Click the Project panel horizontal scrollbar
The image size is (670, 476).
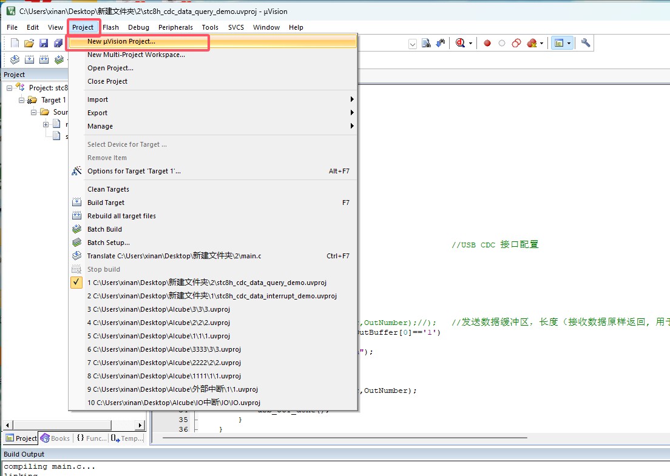pyautogui.click(x=73, y=425)
